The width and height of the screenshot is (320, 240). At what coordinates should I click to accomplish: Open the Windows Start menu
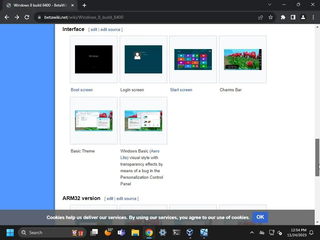[x=10, y=232]
